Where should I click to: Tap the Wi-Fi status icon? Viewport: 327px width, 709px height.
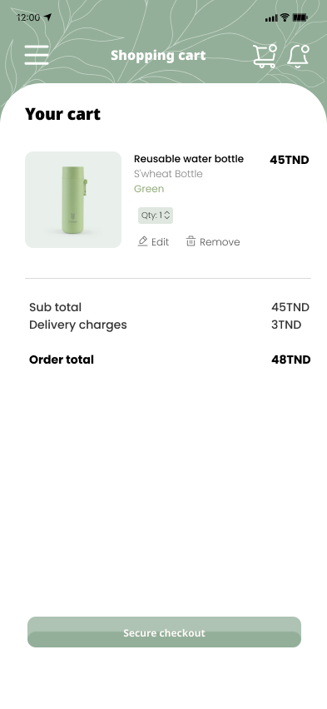[285, 17]
